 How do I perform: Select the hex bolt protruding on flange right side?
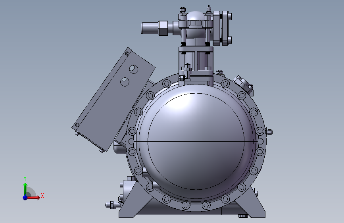[x=269, y=132]
